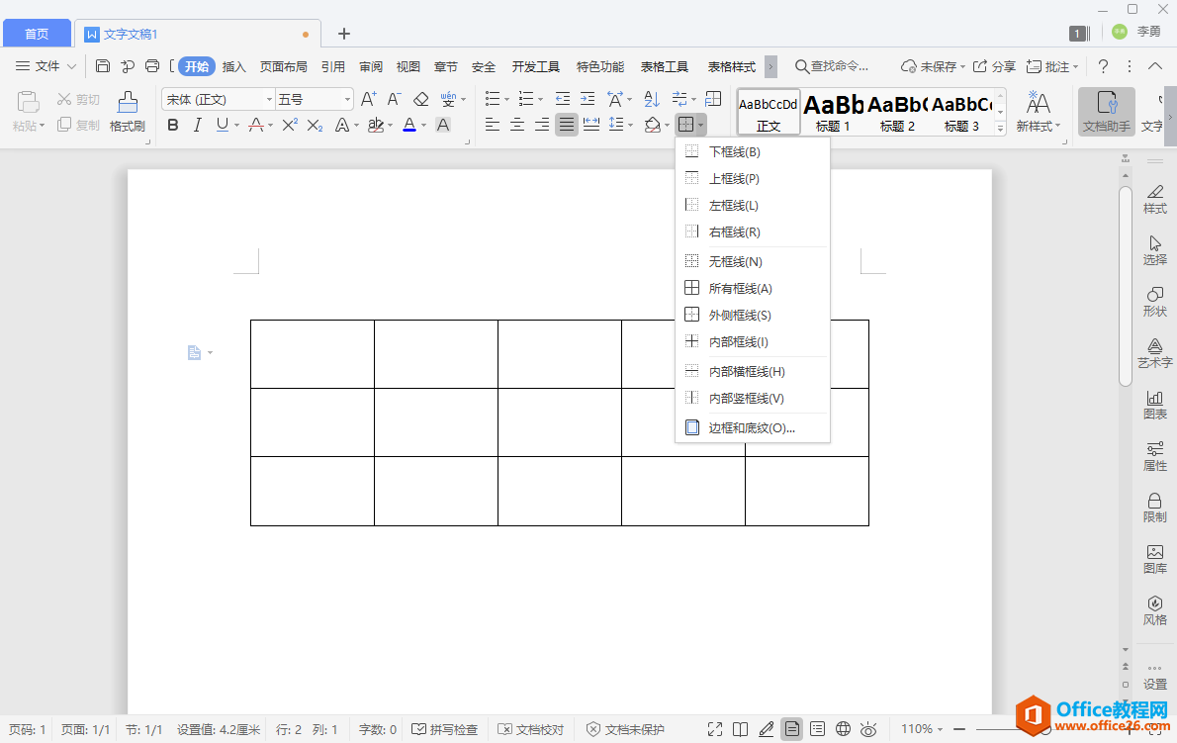The image size is (1177, 743).
Task: Toggle center alignment button
Action: pyautogui.click(x=517, y=126)
